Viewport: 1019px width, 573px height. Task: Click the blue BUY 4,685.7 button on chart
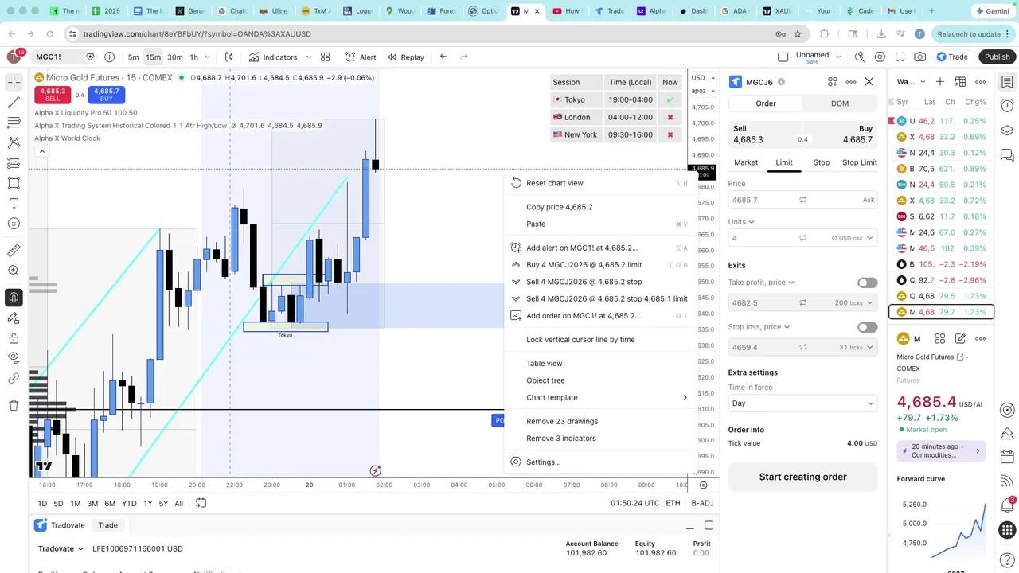pyautogui.click(x=106, y=95)
